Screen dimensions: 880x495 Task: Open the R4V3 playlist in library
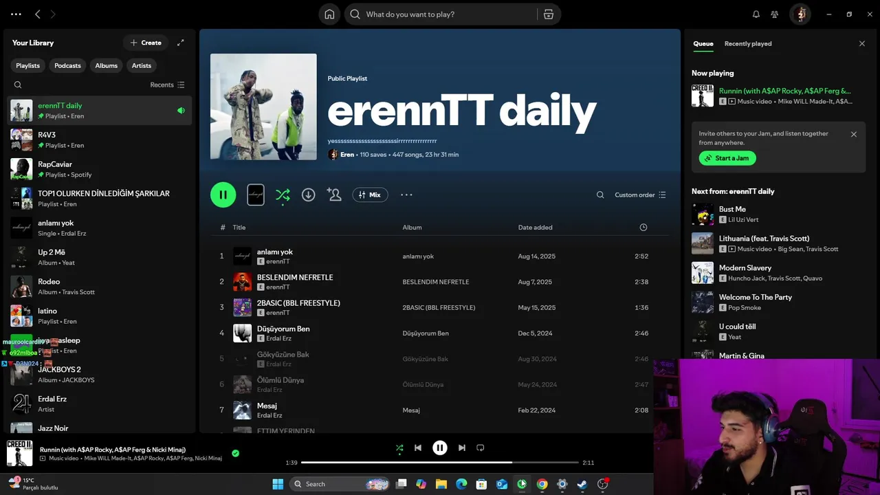[100, 140]
